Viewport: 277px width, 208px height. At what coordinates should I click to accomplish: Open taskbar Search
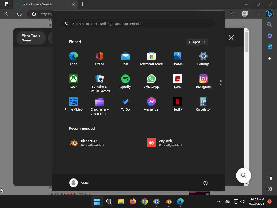(x=109, y=201)
